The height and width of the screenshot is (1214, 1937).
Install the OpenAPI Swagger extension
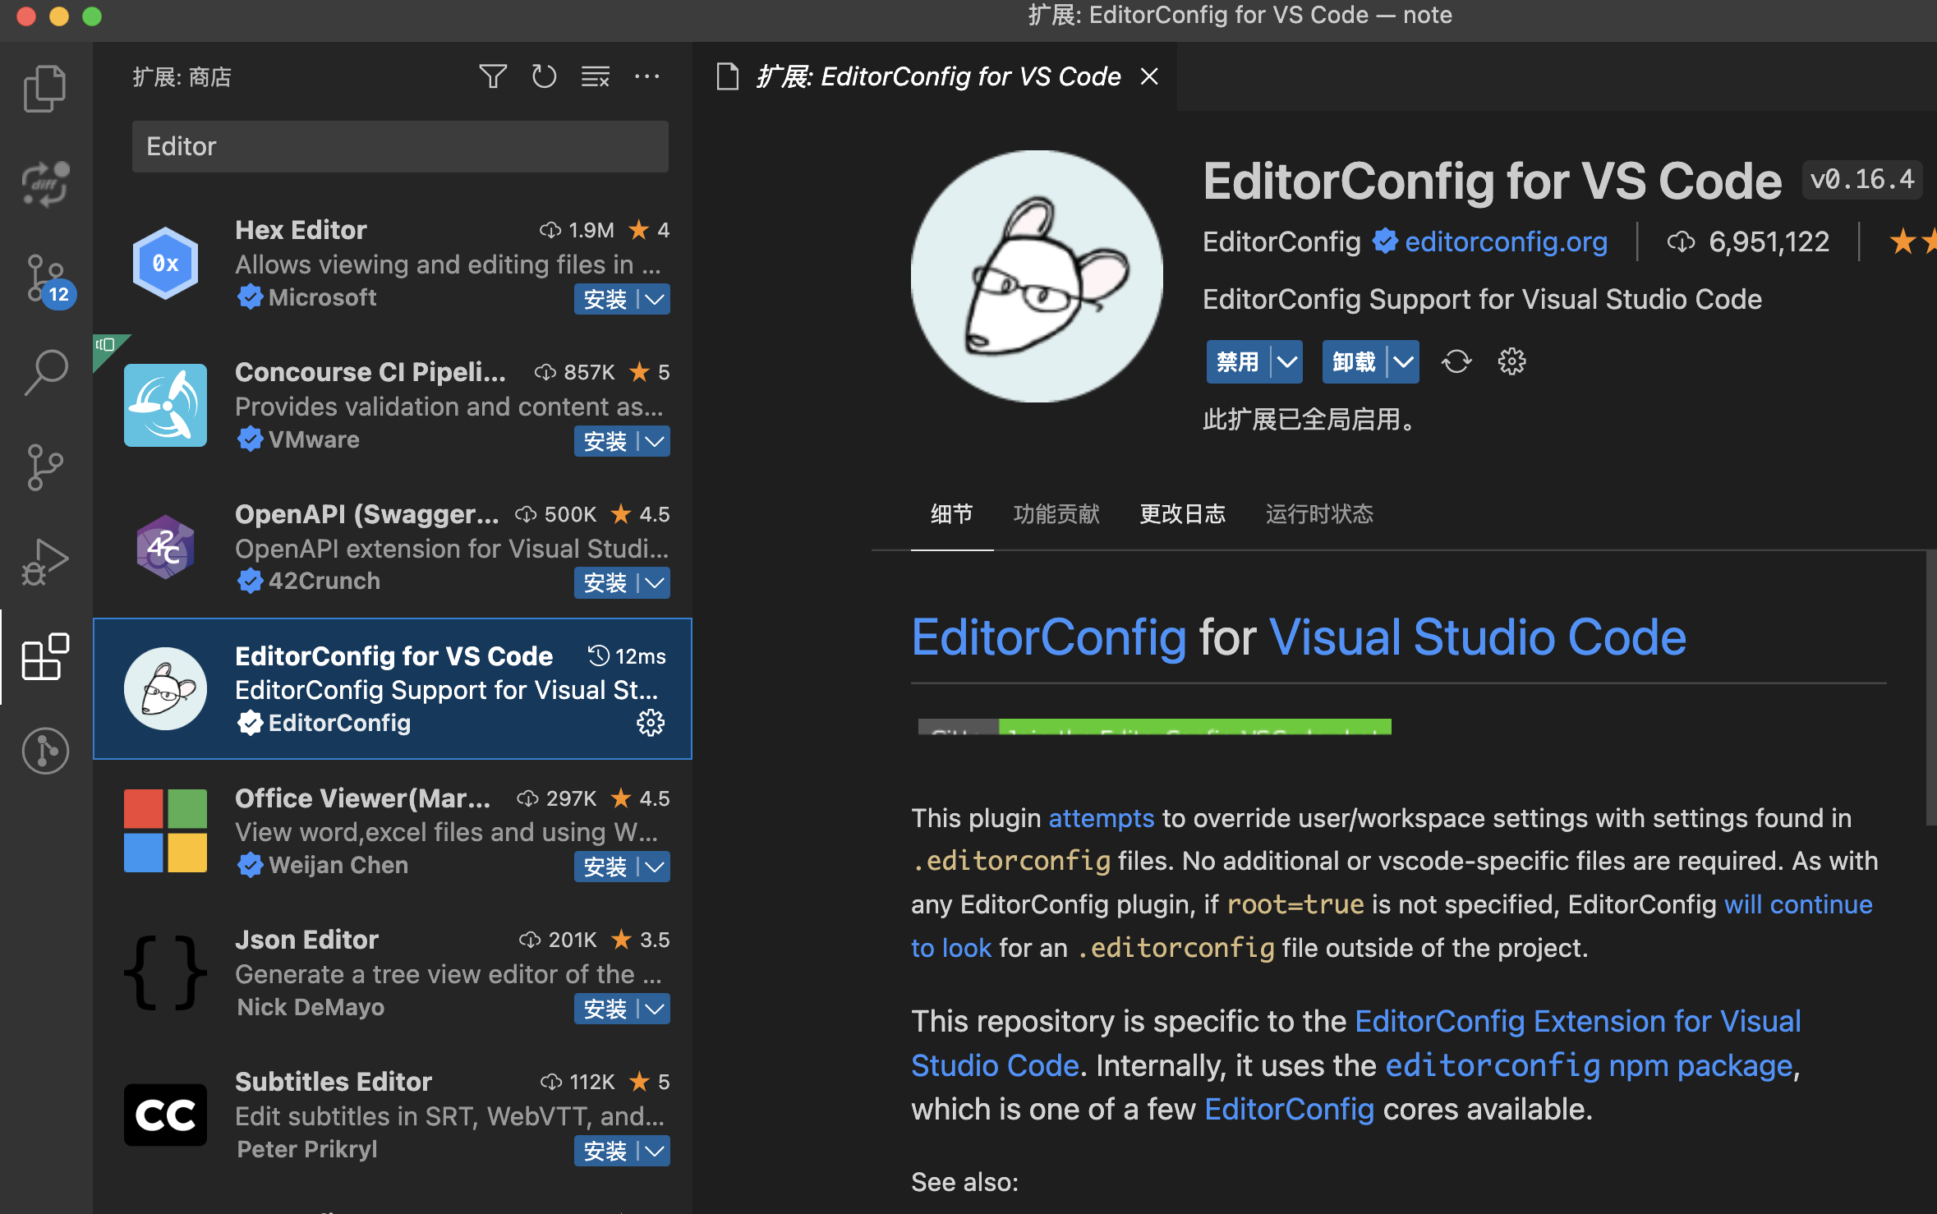click(x=605, y=583)
